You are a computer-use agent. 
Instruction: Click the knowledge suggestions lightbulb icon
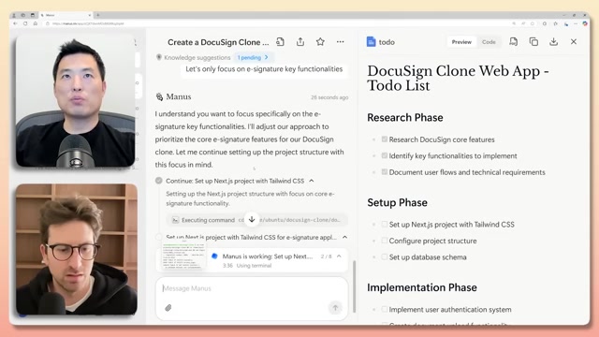(x=159, y=57)
